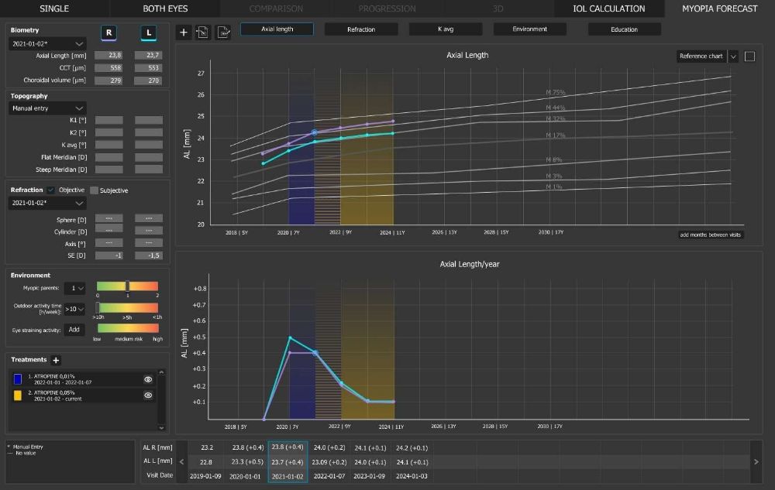Click the report export icon in toolbar

point(223,33)
